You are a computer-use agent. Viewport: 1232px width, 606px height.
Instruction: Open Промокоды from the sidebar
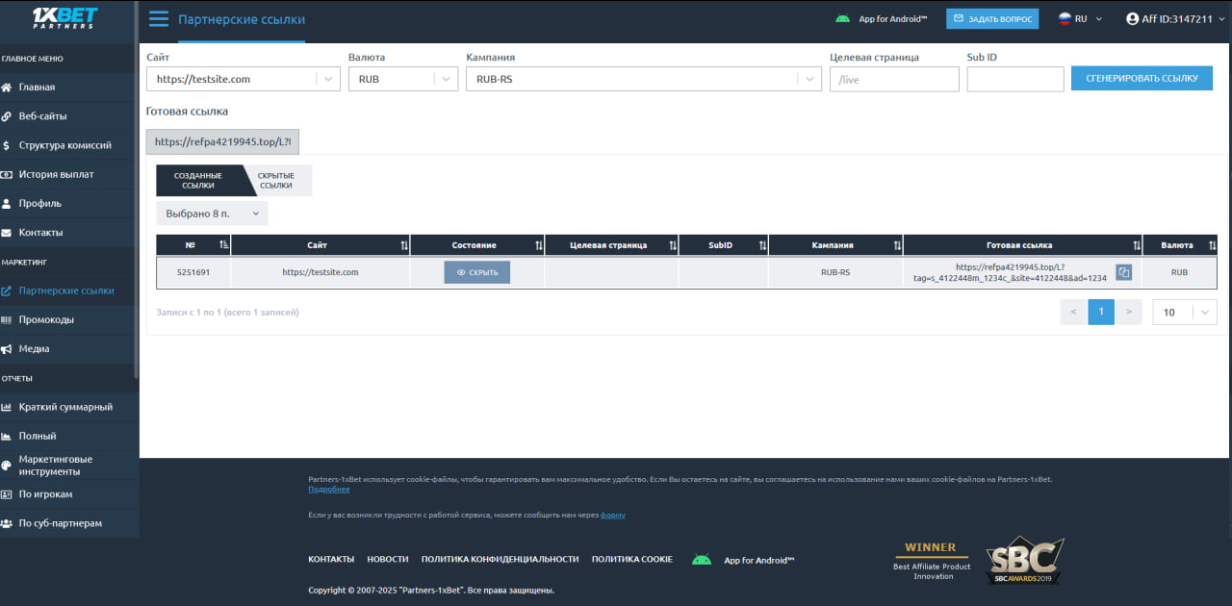tap(46, 319)
